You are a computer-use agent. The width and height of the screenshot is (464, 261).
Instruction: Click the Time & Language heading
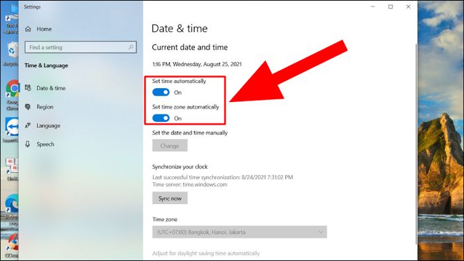point(46,66)
